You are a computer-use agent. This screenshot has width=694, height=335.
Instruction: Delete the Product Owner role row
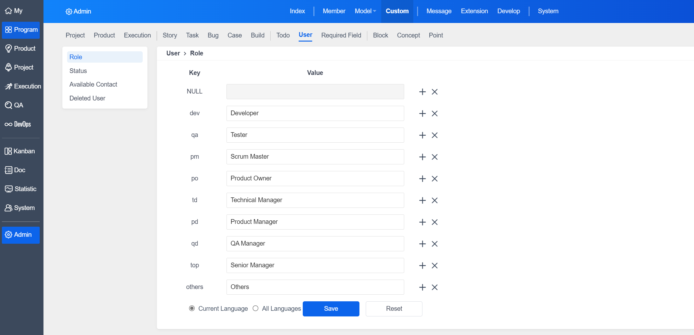[435, 179]
